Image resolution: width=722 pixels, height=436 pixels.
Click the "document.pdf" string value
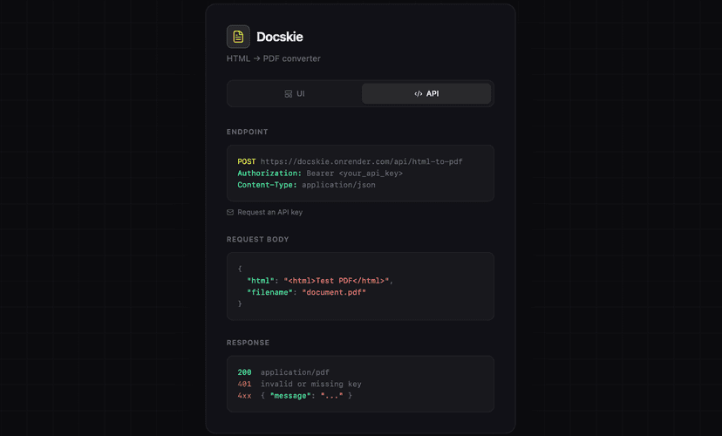click(x=334, y=292)
